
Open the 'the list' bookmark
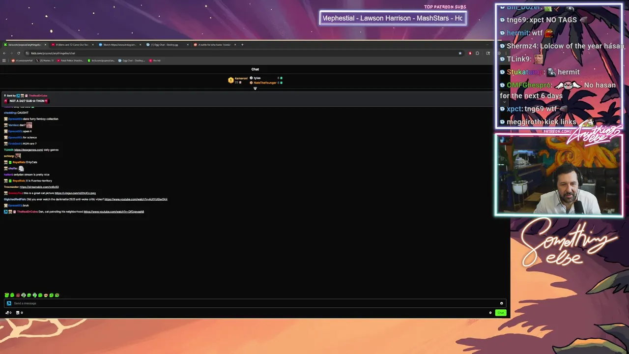point(155,60)
